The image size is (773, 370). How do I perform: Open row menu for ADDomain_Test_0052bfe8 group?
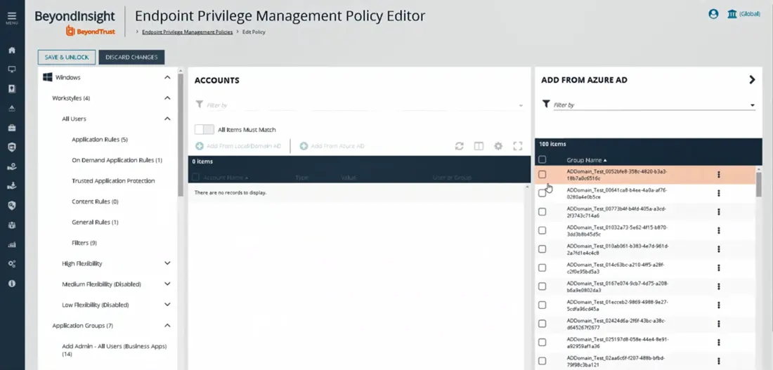tap(719, 174)
